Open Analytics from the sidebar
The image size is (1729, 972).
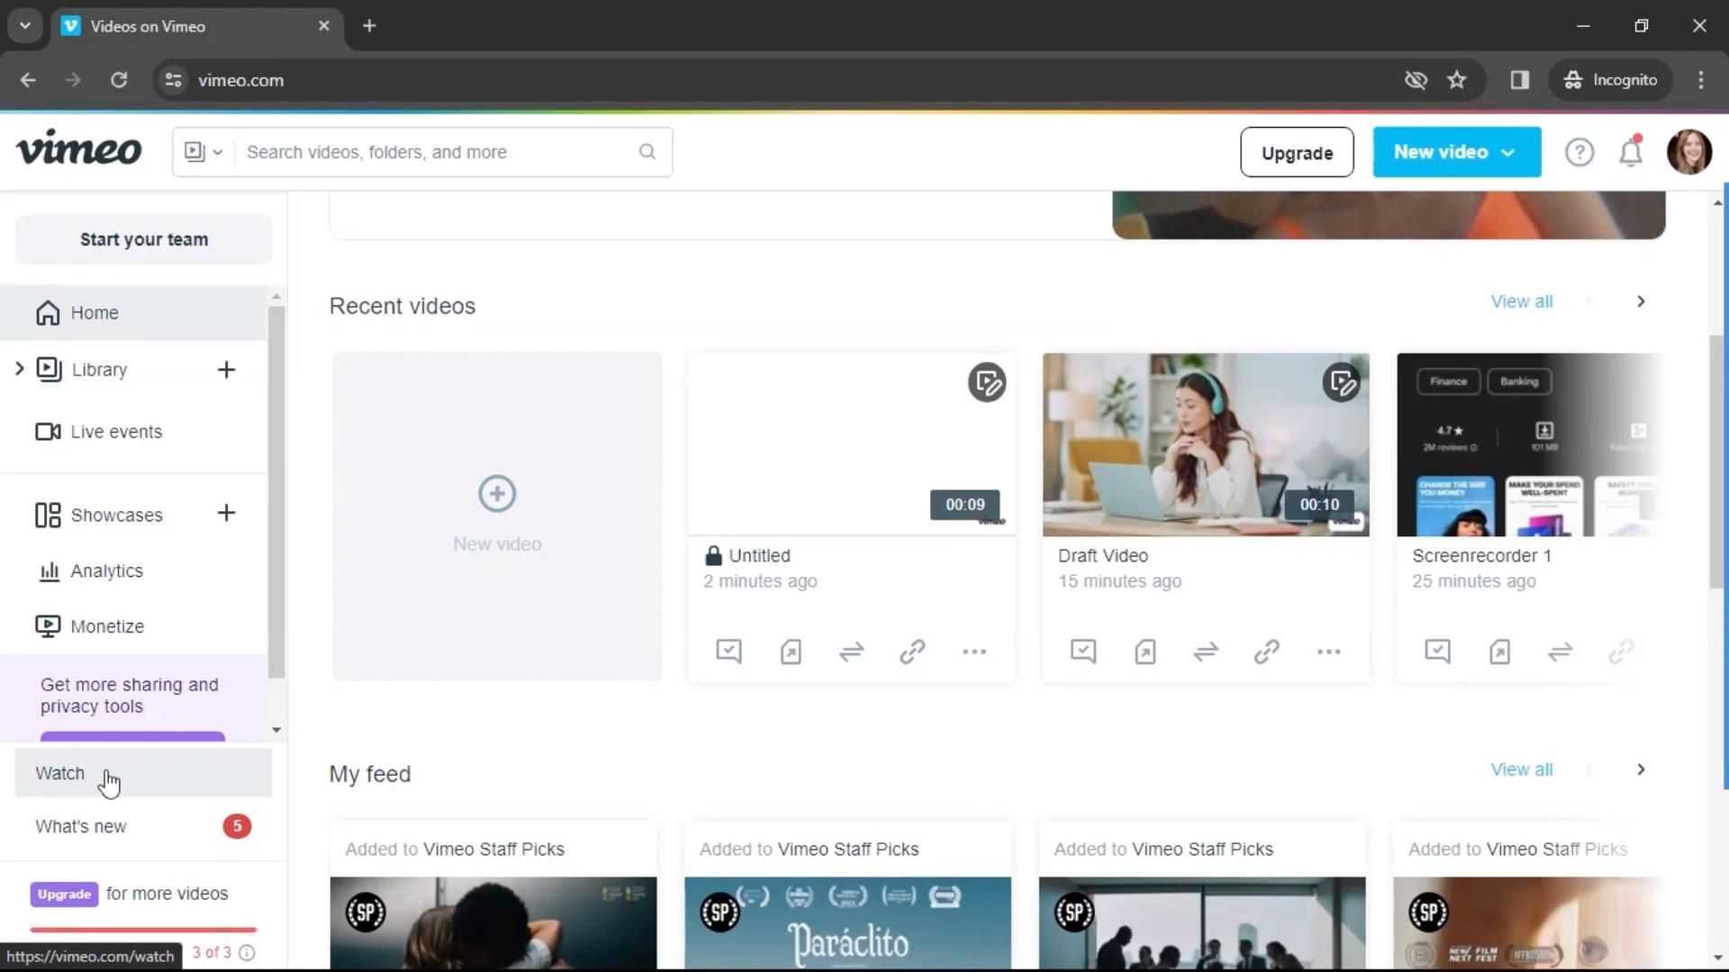107,571
